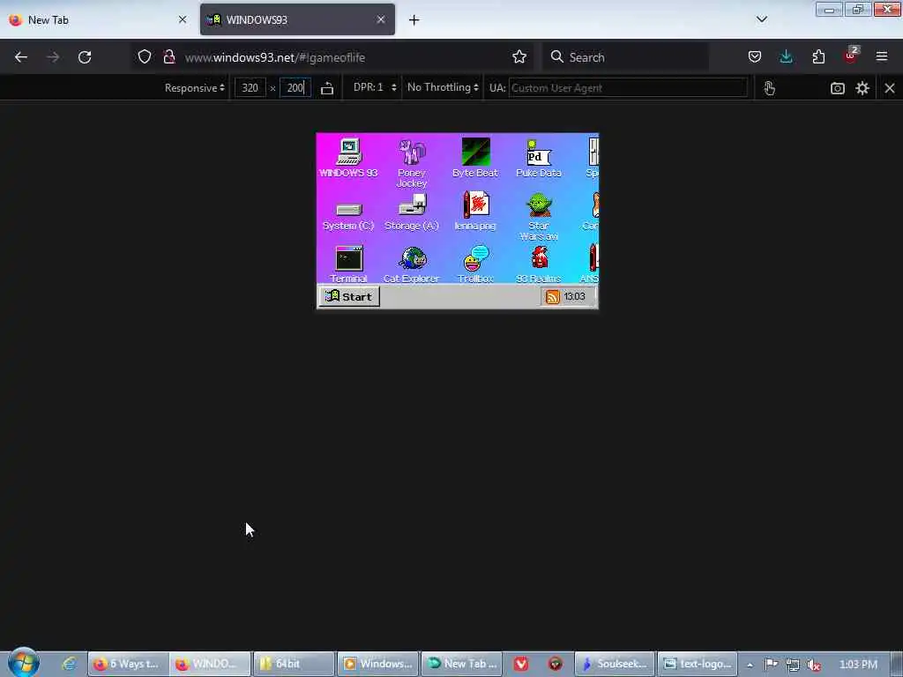Close Responsive Design Mode
The height and width of the screenshot is (677, 903).
tap(890, 88)
